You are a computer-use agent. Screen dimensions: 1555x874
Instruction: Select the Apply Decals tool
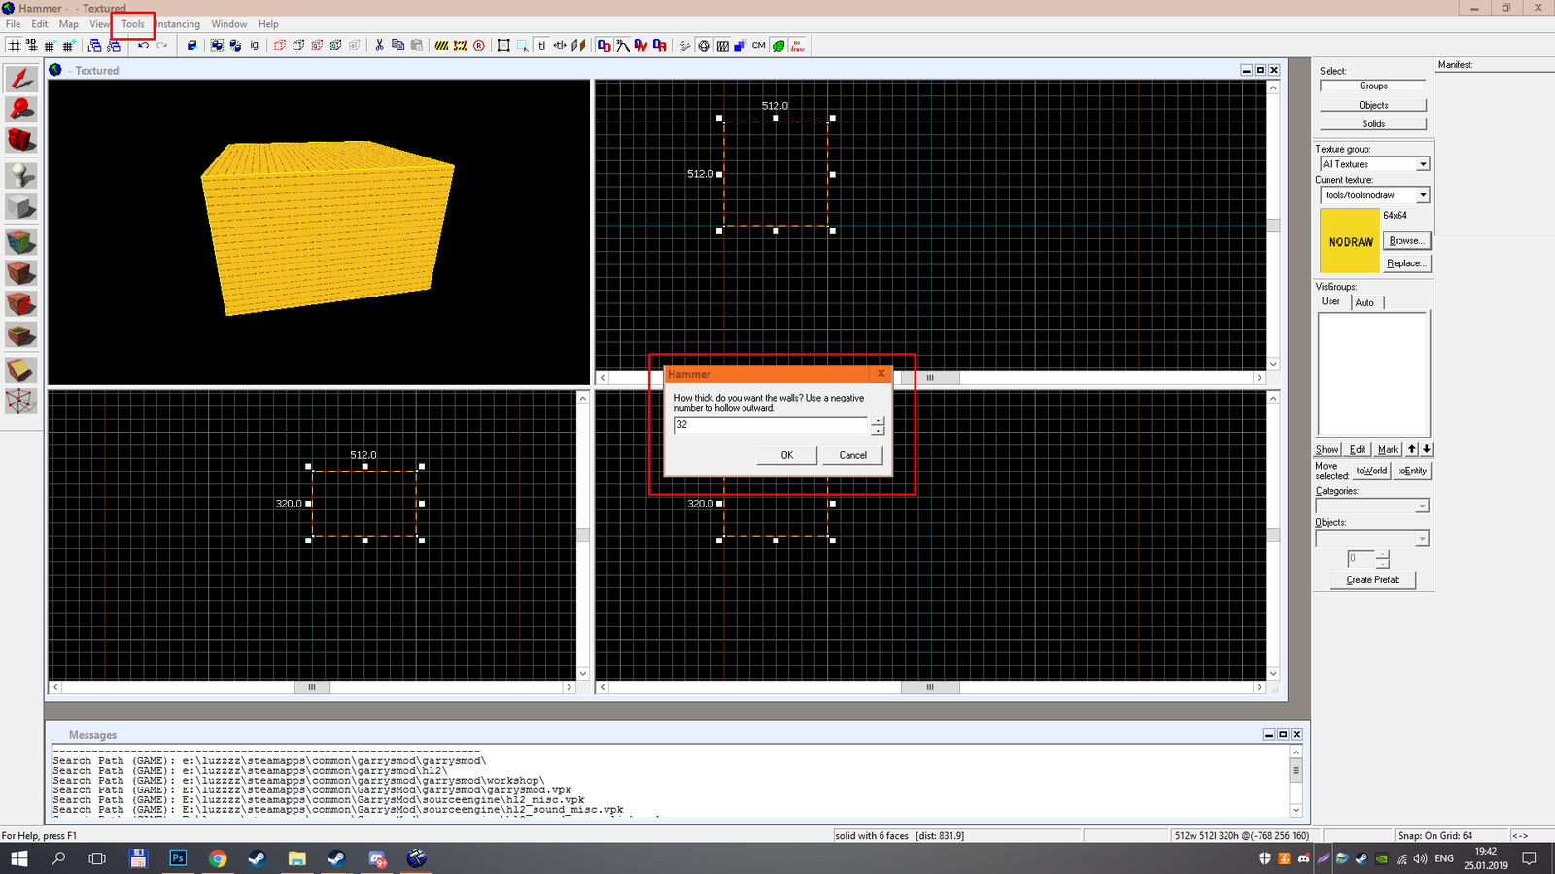click(x=21, y=304)
